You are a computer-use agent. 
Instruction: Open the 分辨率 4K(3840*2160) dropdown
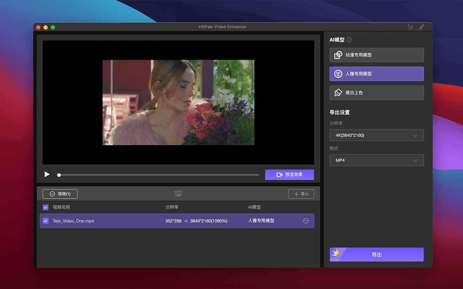click(x=377, y=135)
